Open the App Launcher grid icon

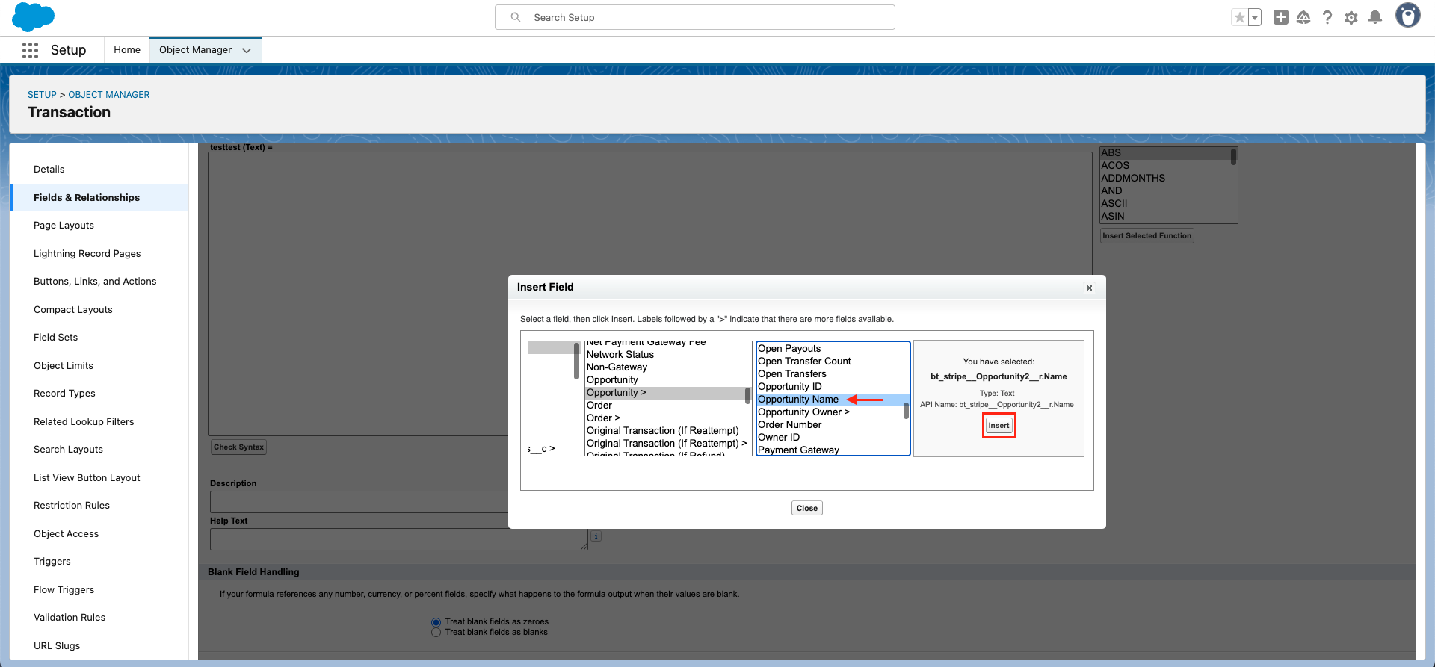coord(30,50)
